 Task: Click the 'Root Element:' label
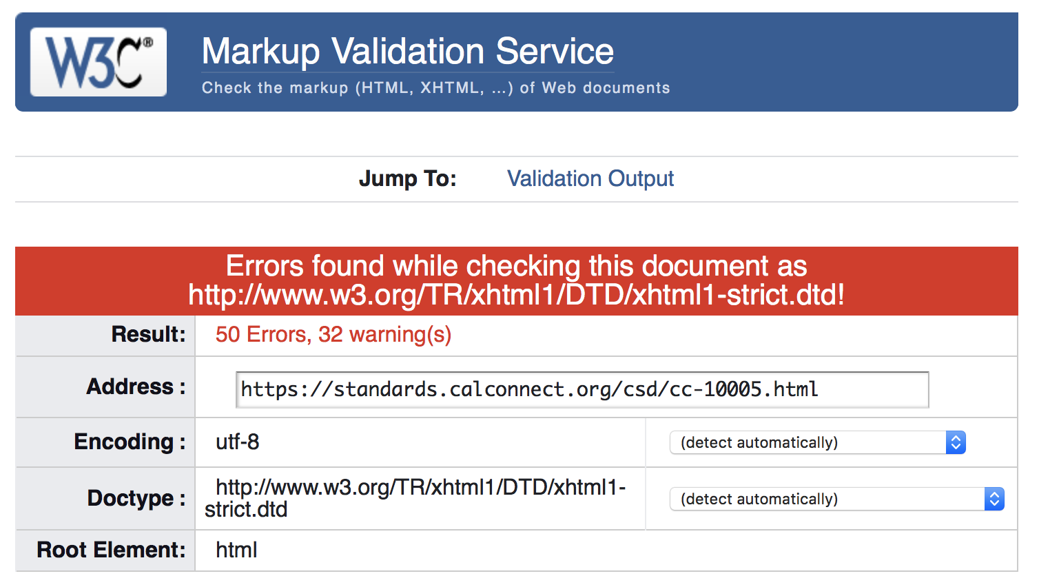[x=111, y=550]
